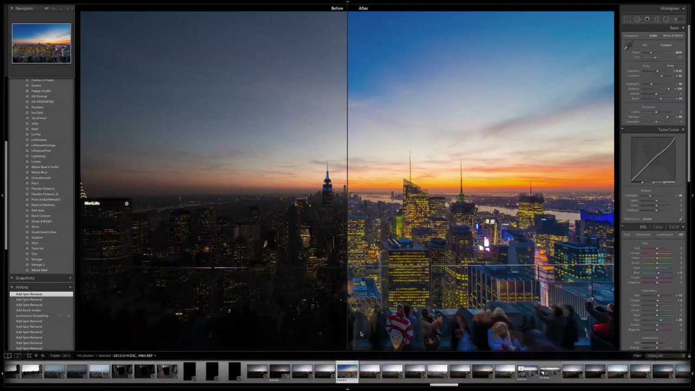Click the point curve edit icon
This screenshot has width=695, height=391.
point(681,219)
